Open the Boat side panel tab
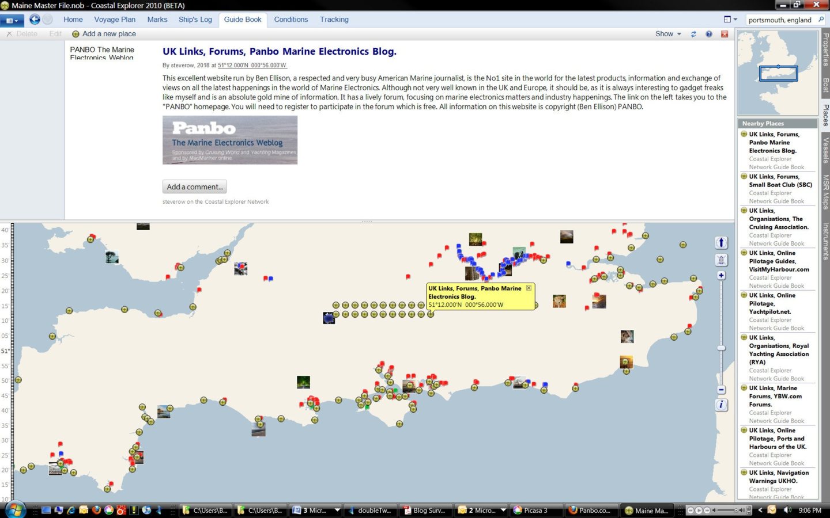 point(825,85)
